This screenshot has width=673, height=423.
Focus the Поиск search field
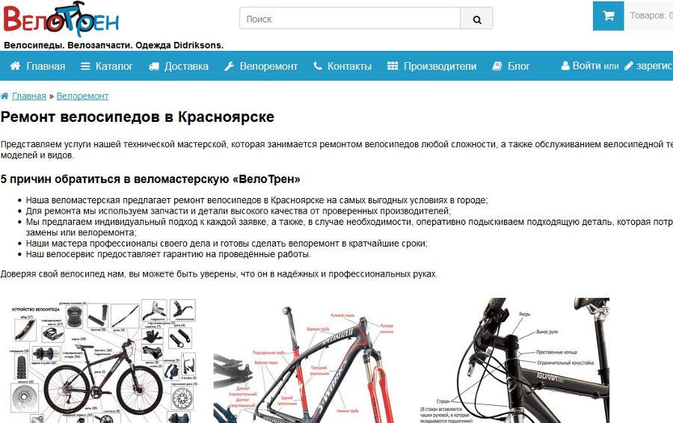pos(350,19)
